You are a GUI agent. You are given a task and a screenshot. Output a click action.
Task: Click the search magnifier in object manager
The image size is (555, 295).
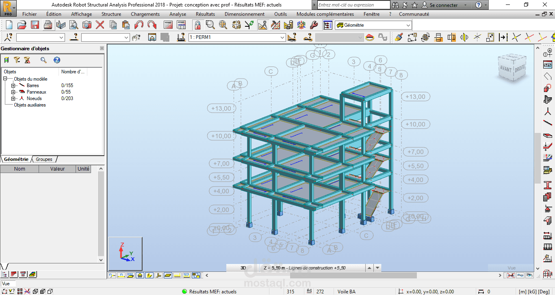[x=43, y=60]
